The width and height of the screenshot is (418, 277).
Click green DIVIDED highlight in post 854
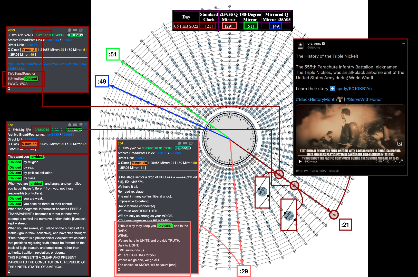(x=165, y=226)
